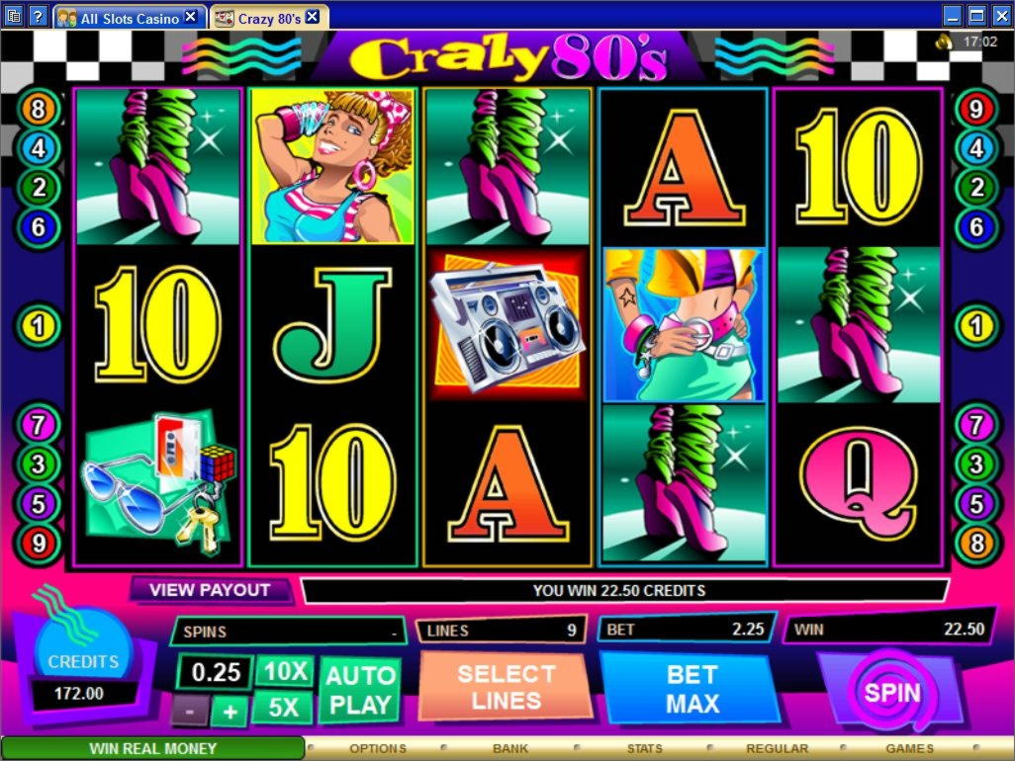Open SELECT LINES control
This screenshot has width=1015, height=761.
(506, 687)
